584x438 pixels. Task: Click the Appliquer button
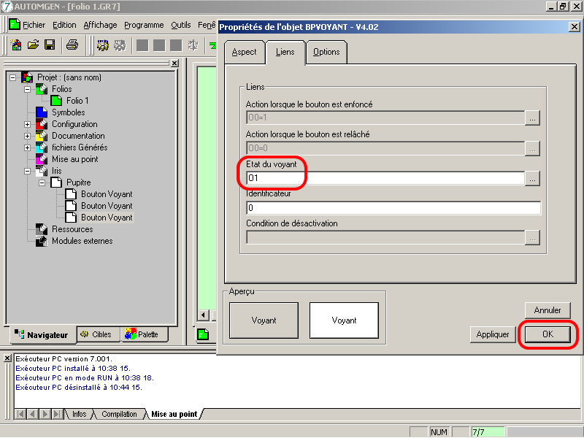492,334
